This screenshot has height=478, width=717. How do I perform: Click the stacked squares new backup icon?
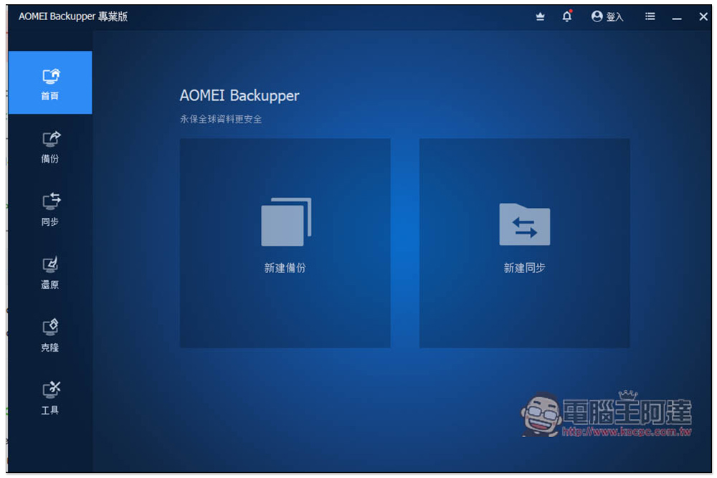285,222
